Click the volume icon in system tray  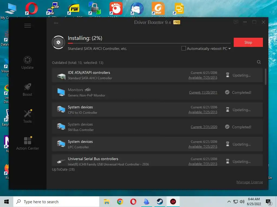[x=242, y=202]
